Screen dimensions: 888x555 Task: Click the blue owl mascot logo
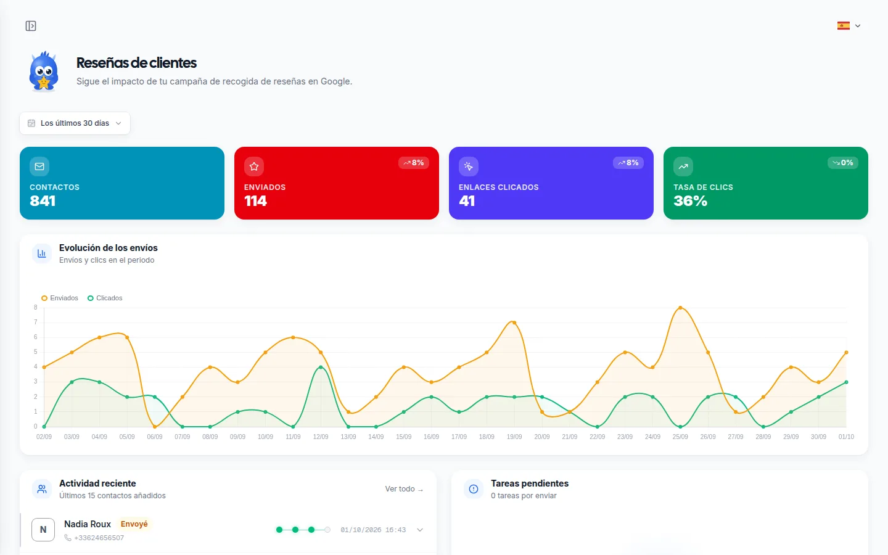[44, 72]
